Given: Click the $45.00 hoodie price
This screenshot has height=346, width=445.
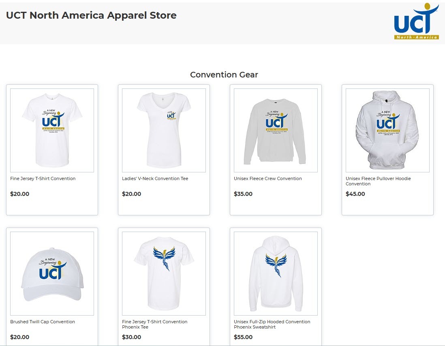Looking at the screenshot, I should click(355, 194).
